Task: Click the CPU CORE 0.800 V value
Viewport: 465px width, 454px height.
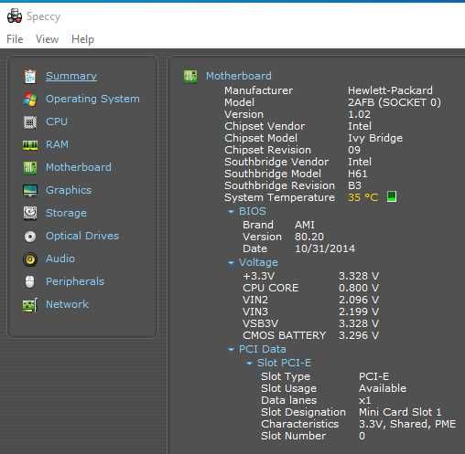Action: (x=359, y=288)
